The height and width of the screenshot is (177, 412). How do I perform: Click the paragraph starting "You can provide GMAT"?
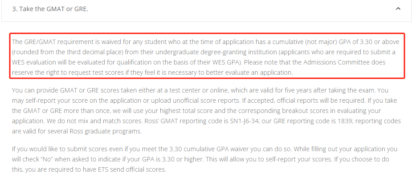click(x=207, y=111)
